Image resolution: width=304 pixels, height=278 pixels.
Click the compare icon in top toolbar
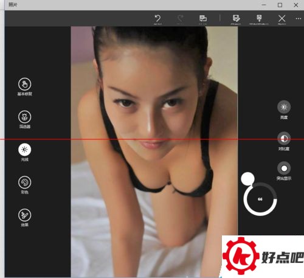tap(203, 18)
